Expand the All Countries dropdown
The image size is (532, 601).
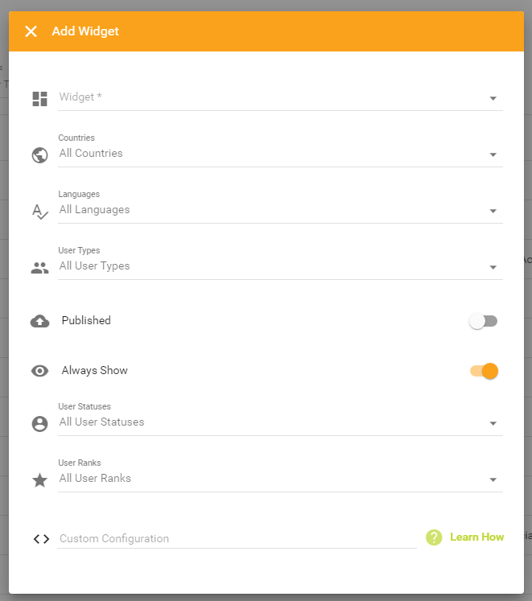click(x=280, y=154)
